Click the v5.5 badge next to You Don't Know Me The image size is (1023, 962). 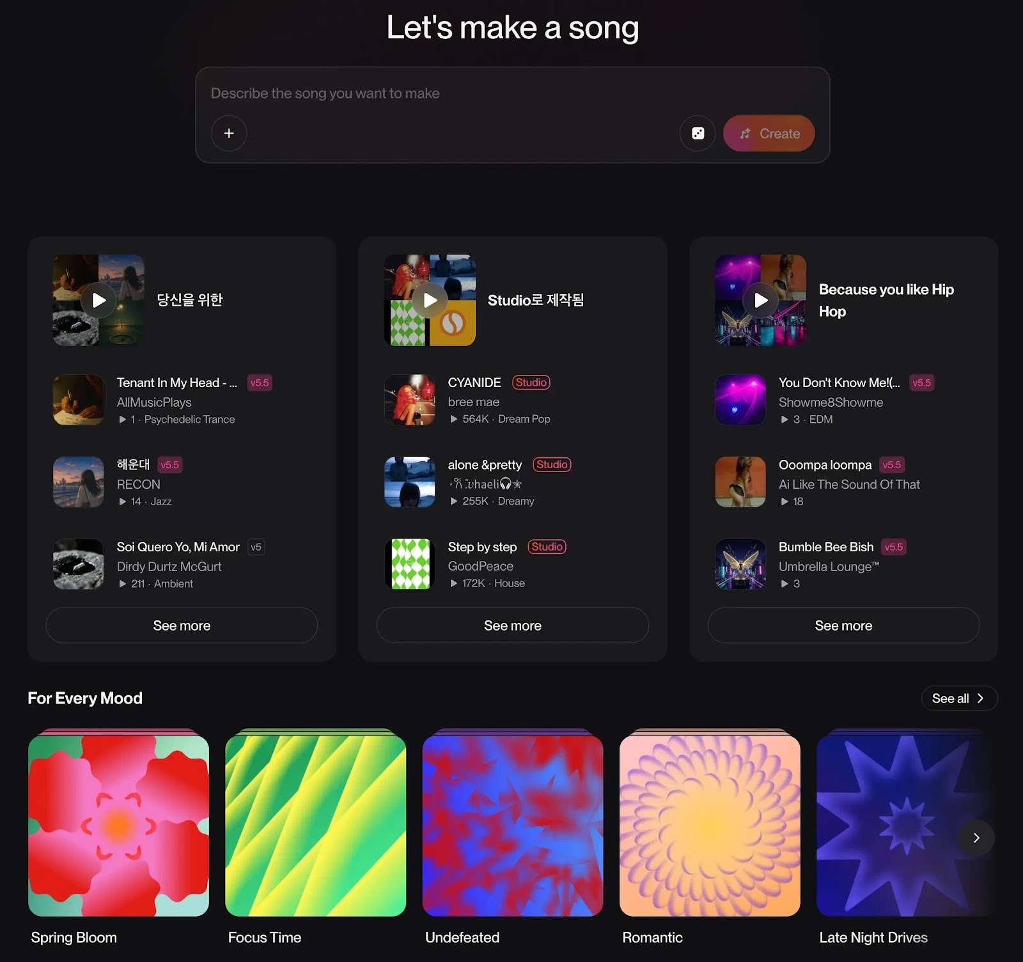(921, 383)
